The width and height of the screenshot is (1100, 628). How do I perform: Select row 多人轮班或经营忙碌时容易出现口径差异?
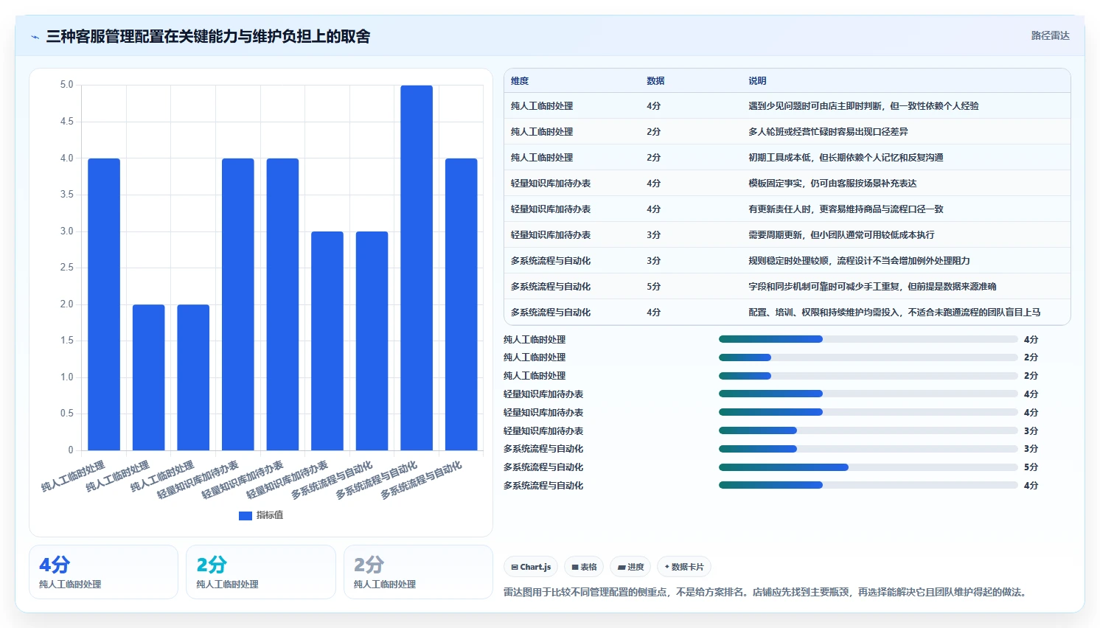pos(787,132)
